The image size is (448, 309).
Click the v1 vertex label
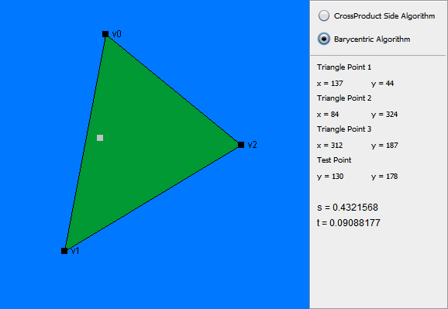[x=75, y=251]
